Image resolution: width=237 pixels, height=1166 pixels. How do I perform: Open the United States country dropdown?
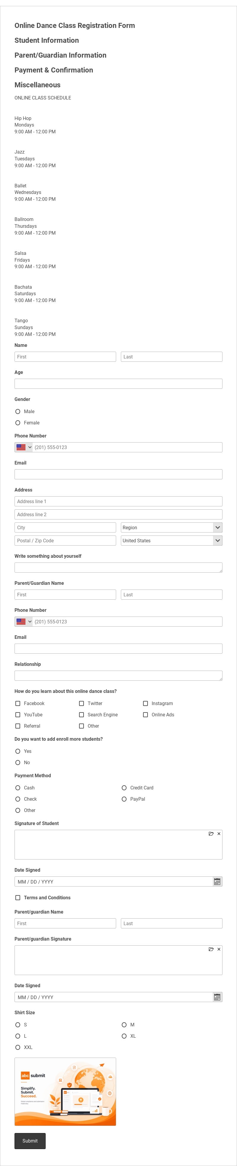[172, 541]
